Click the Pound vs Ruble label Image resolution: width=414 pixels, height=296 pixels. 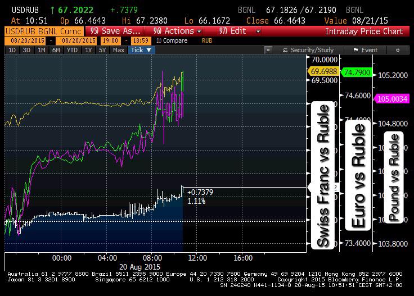[394, 177]
